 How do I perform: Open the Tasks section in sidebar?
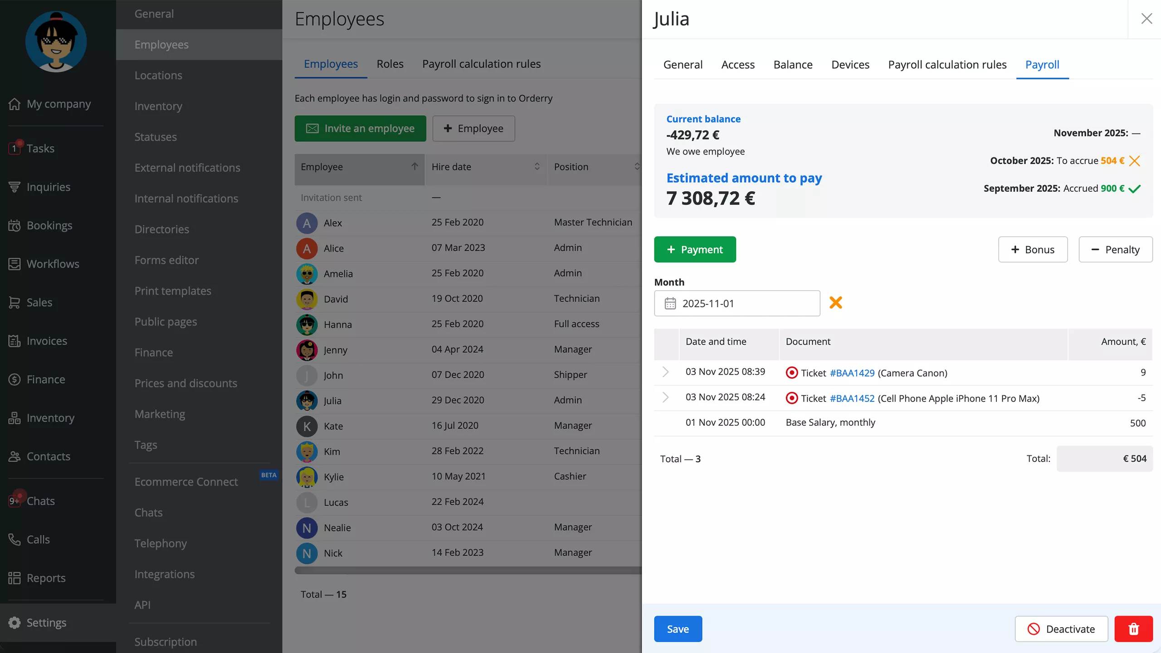point(40,148)
